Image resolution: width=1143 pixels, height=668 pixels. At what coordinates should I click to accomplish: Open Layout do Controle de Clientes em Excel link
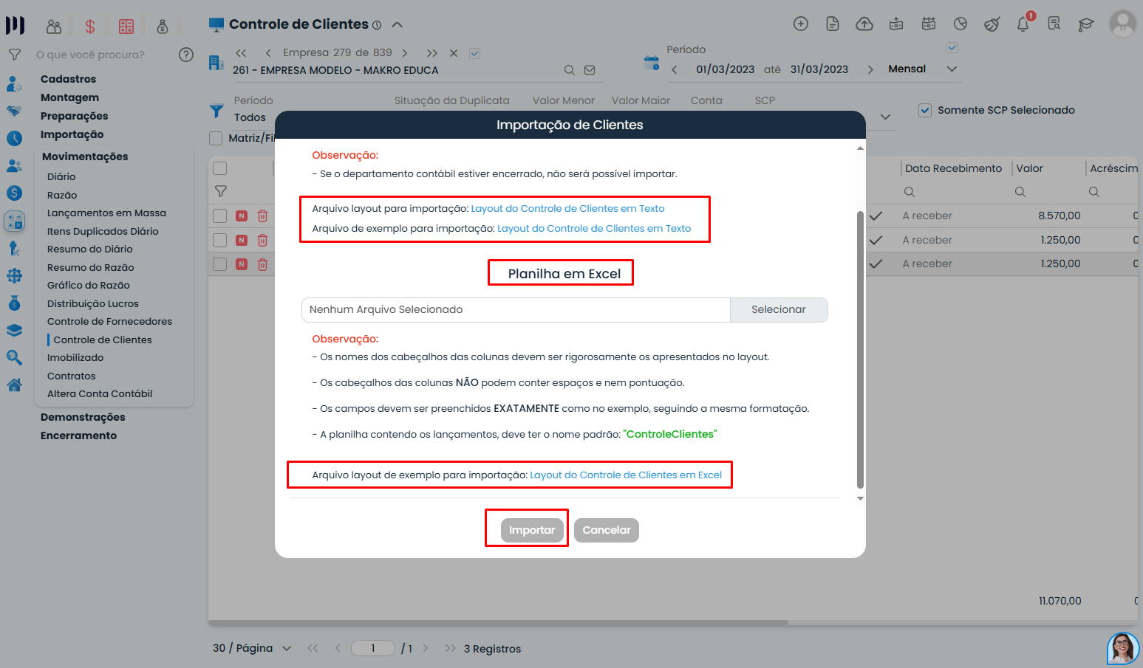click(626, 475)
